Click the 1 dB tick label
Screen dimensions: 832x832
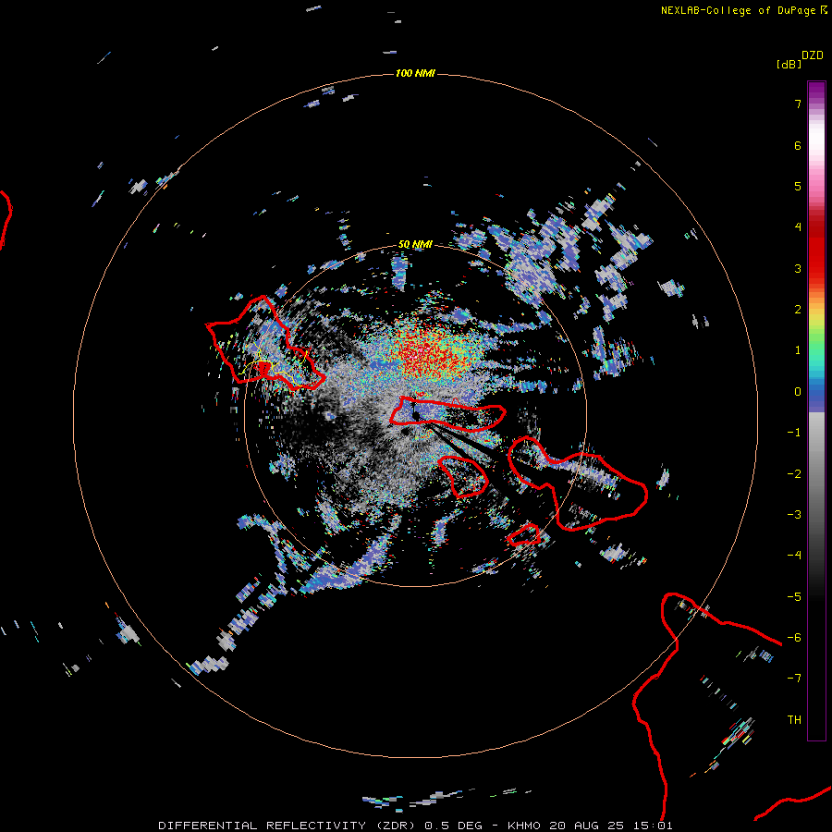(798, 350)
